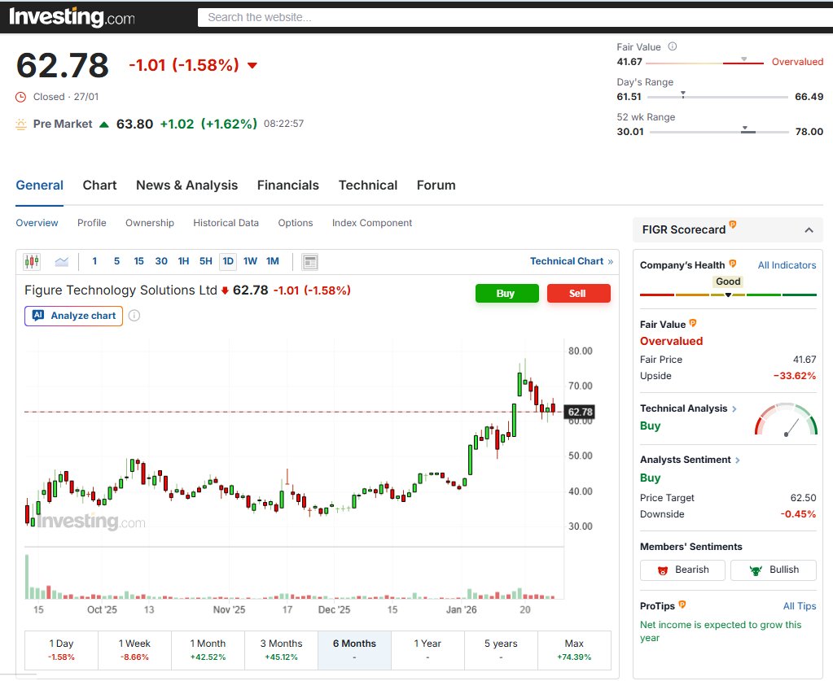Select the 1 Month range

click(x=208, y=650)
